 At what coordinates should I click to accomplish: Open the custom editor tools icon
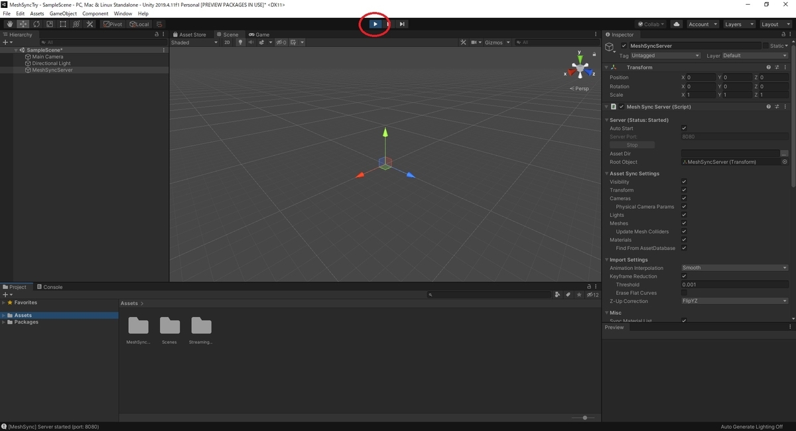coord(90,25)
